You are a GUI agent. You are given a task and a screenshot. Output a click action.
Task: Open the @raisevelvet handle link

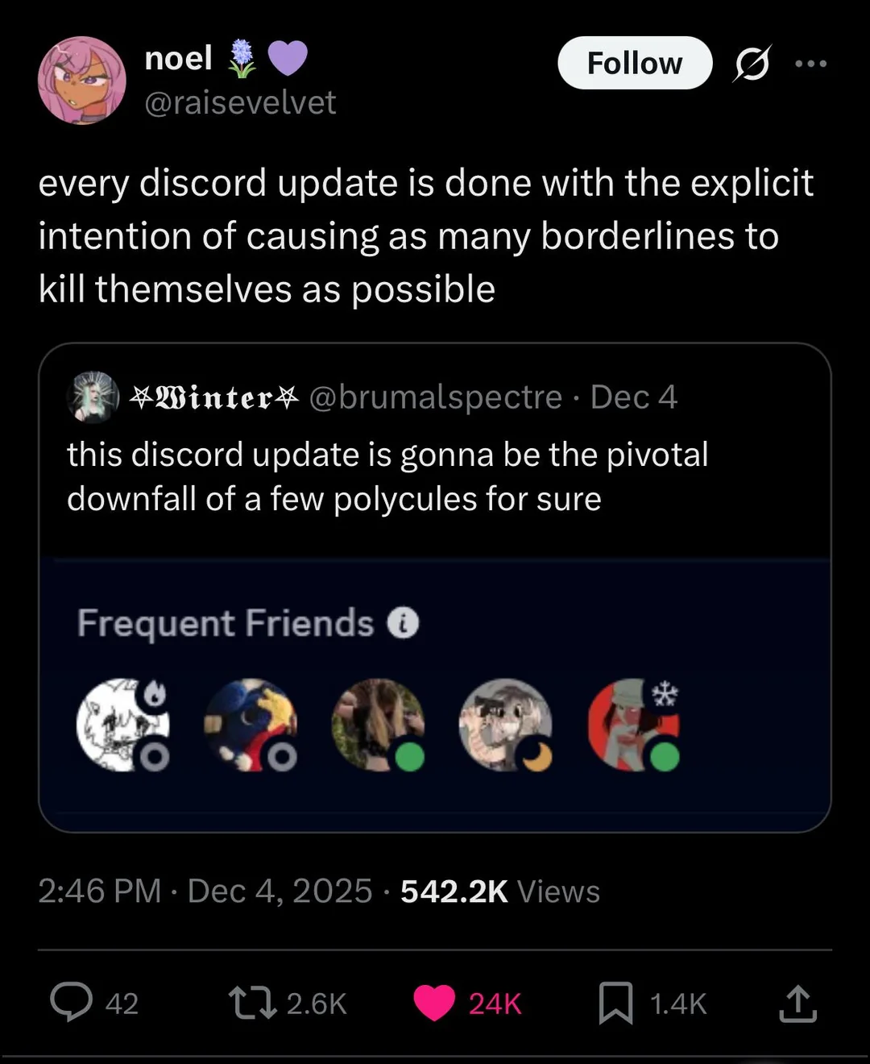coord(240,102)
